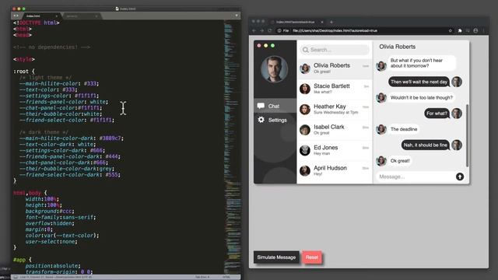Select the April Hudson conversation

335,170
